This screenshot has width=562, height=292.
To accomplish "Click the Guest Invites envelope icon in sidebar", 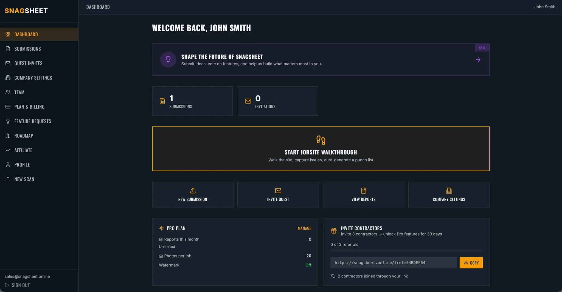I will 8,63.
